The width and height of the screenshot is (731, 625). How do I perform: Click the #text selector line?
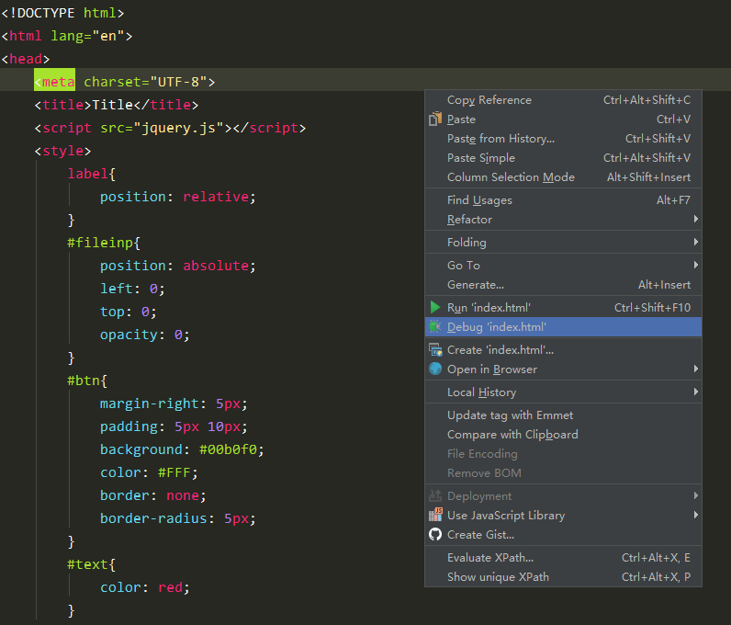[92, 564]
